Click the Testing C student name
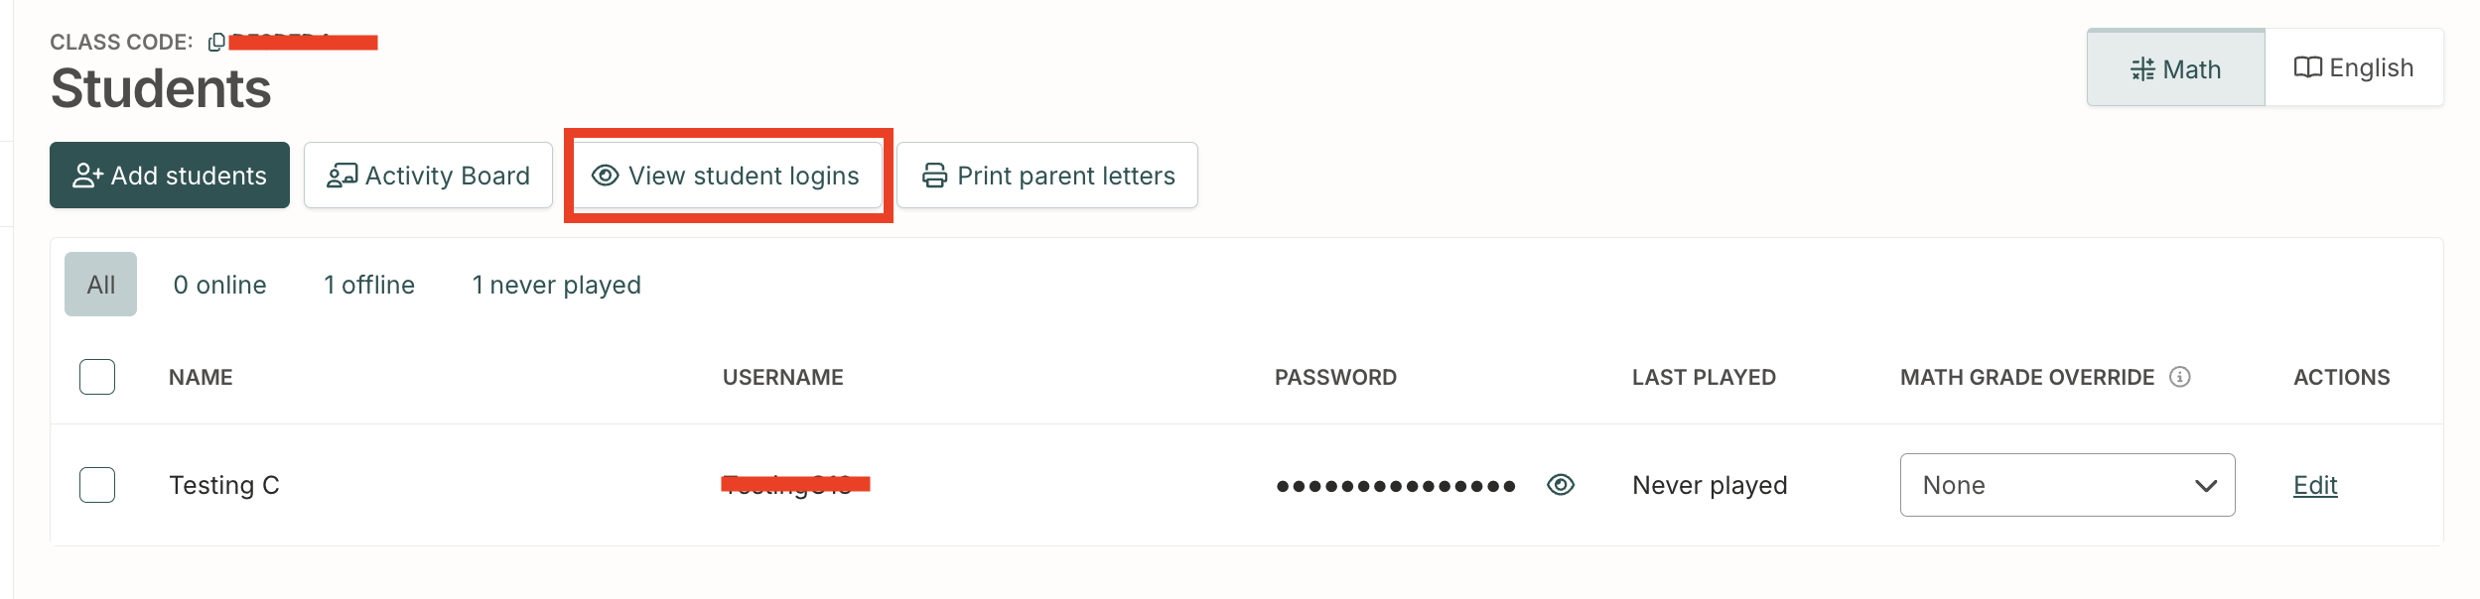 click(x=224, y=485)
